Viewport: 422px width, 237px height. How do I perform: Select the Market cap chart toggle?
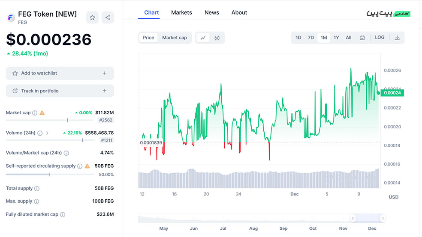(x=174, y=38)
